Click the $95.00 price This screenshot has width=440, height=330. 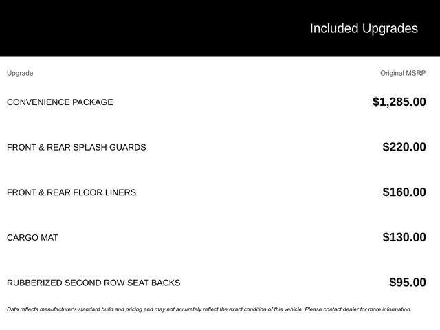(x=408, y=283)
